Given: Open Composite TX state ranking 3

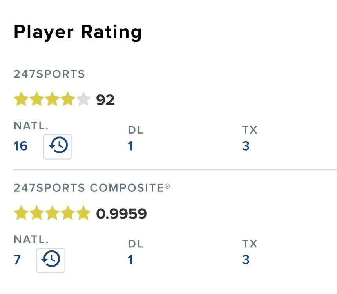Looking at the screenshot, I should pyautogui.click(x=246, y=260).
